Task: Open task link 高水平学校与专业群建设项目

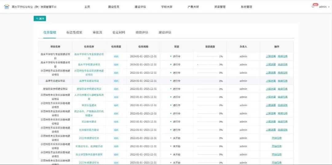Action: [x=89, y=56]
